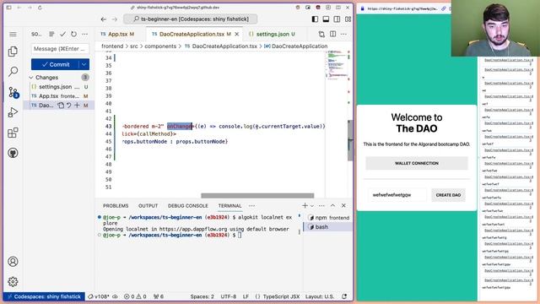Click the horizontal editor scrollbar

[x=257, y=195]
